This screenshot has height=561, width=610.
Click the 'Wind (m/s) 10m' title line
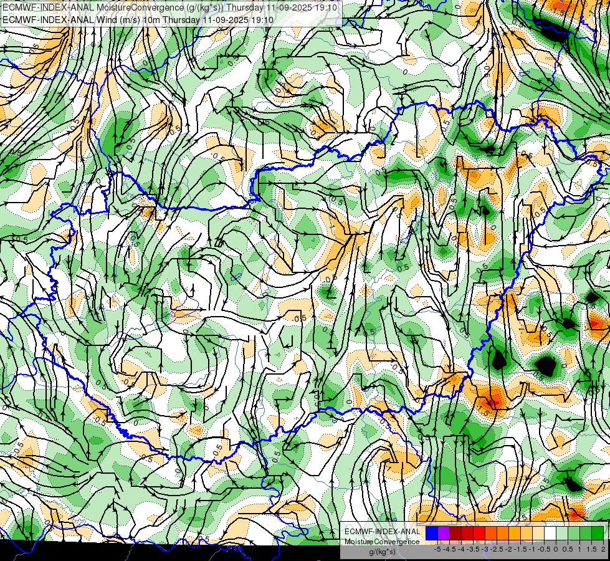click(137, 20)
